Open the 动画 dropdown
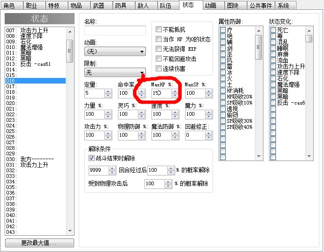This screenshot has width=324, height=252. 115,51
